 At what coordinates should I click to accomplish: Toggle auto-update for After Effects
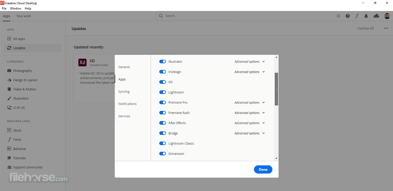[x=162, y=123]
